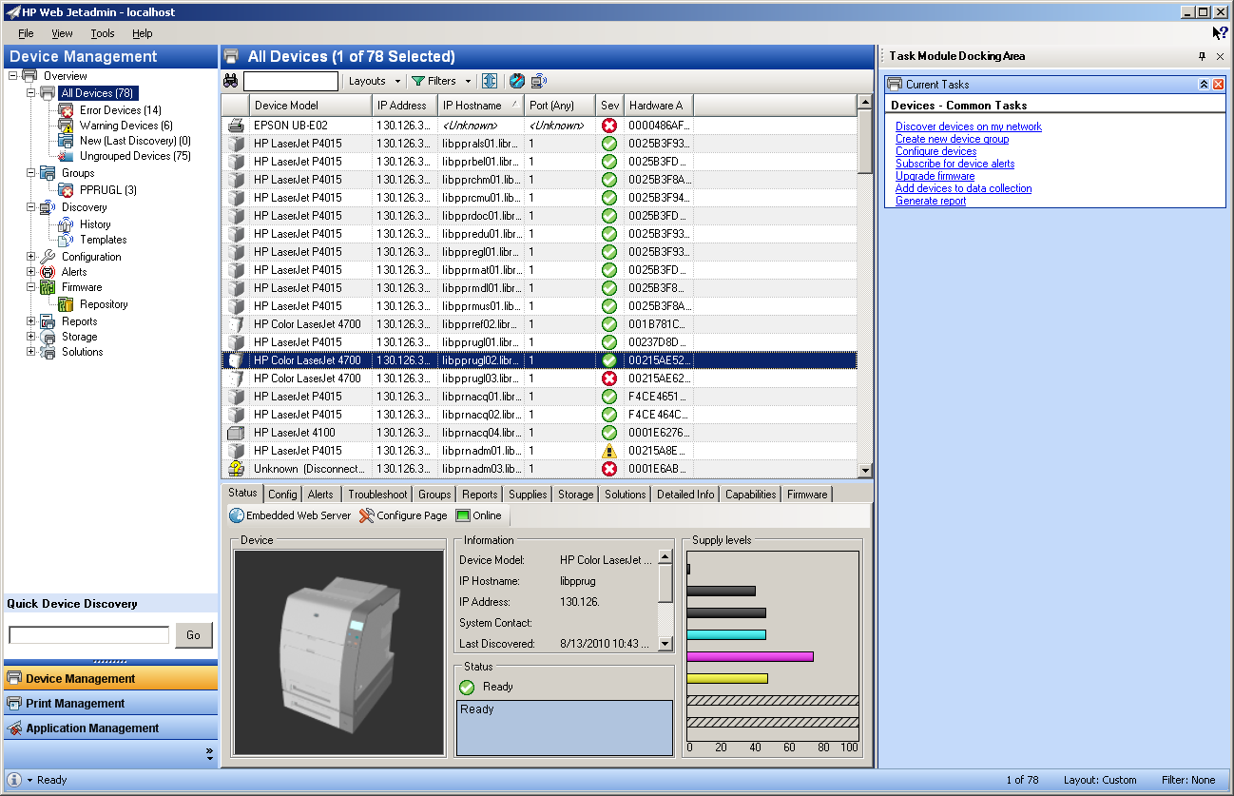Switch to the Detailed Info tab

pyautogui.click(x=685, y=494)
